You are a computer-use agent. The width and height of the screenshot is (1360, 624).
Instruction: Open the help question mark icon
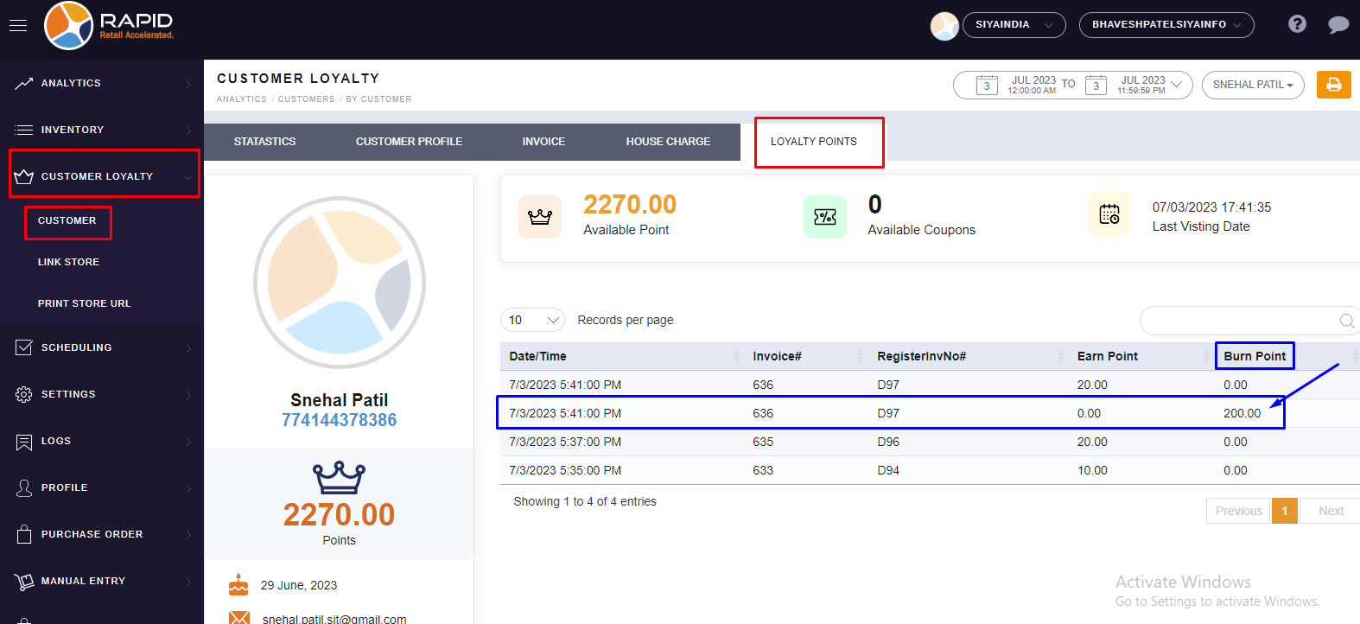[x=1296, y=24]
